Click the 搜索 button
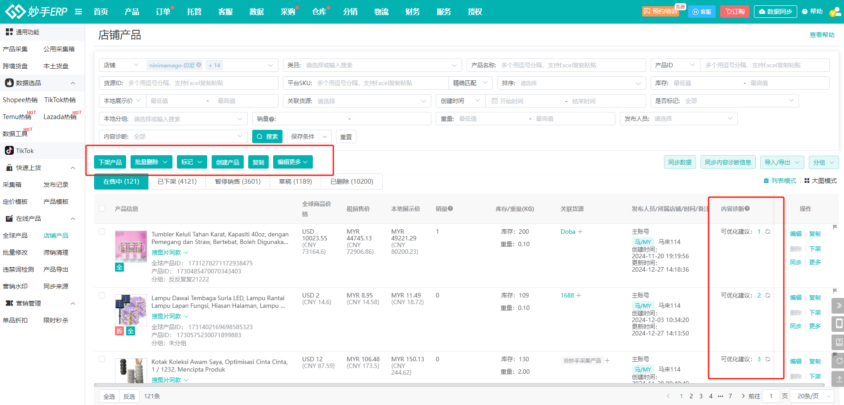The height and width of the screenshot is (405, 844). click(x=267, y=136)
